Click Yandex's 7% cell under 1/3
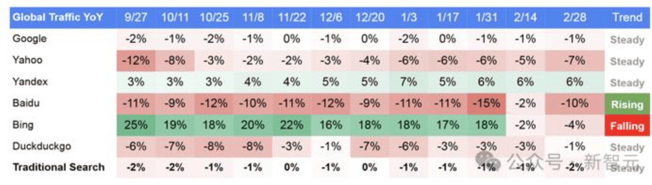The height and width of the screenshot is (185, 652). (x=408, y=82)
